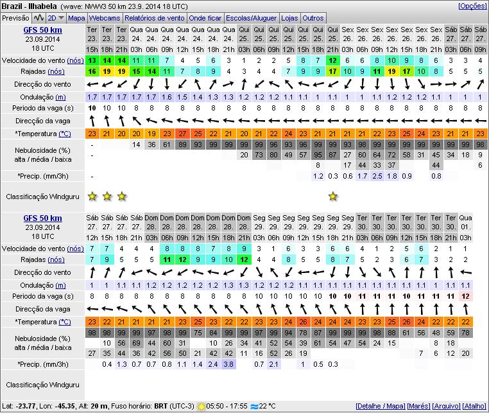This screenshot has height=413, width=489.
Task: Open the Webcams tab
Action: (105, 18)
